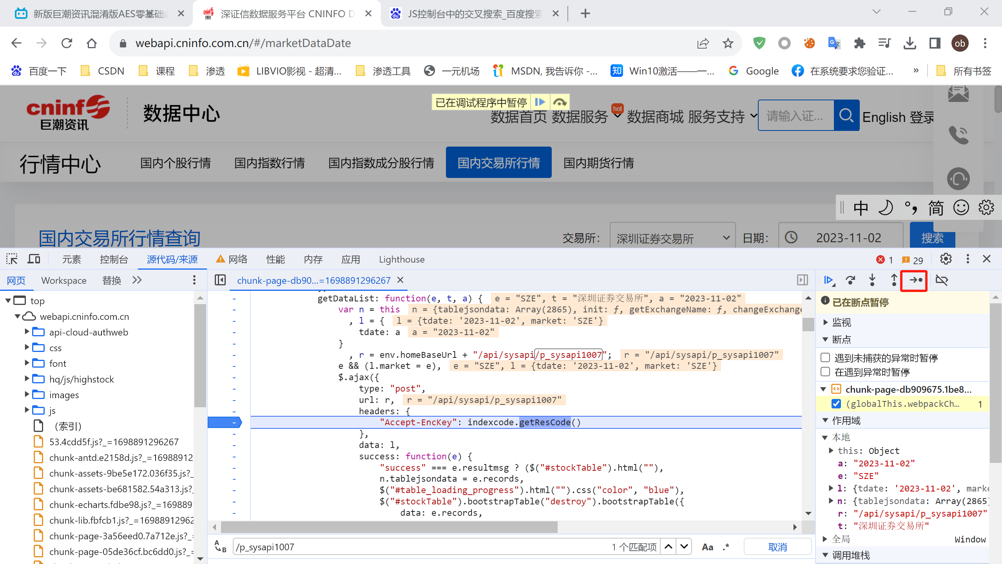
Task: Go to next search match
Action: coord(684,547)
